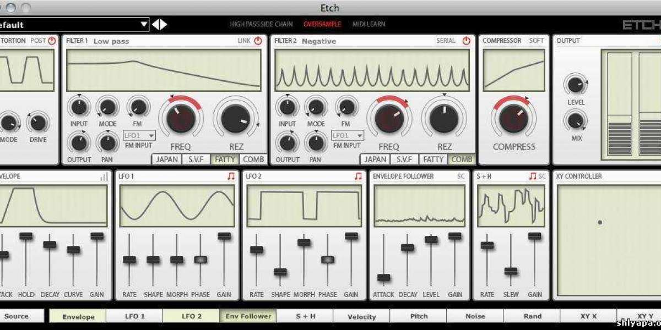Viewport: 661px width, 330px height.
Task: Select Filter 1 S.V.F type tab
Action: pyautogui.click(x=196, y=159)
